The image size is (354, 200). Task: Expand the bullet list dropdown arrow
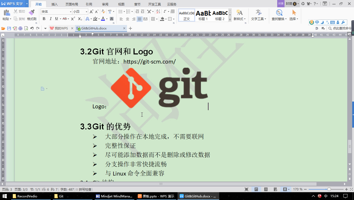(124, 12)
